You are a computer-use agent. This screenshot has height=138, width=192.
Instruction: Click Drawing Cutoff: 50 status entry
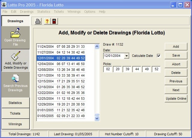[168, 134]
